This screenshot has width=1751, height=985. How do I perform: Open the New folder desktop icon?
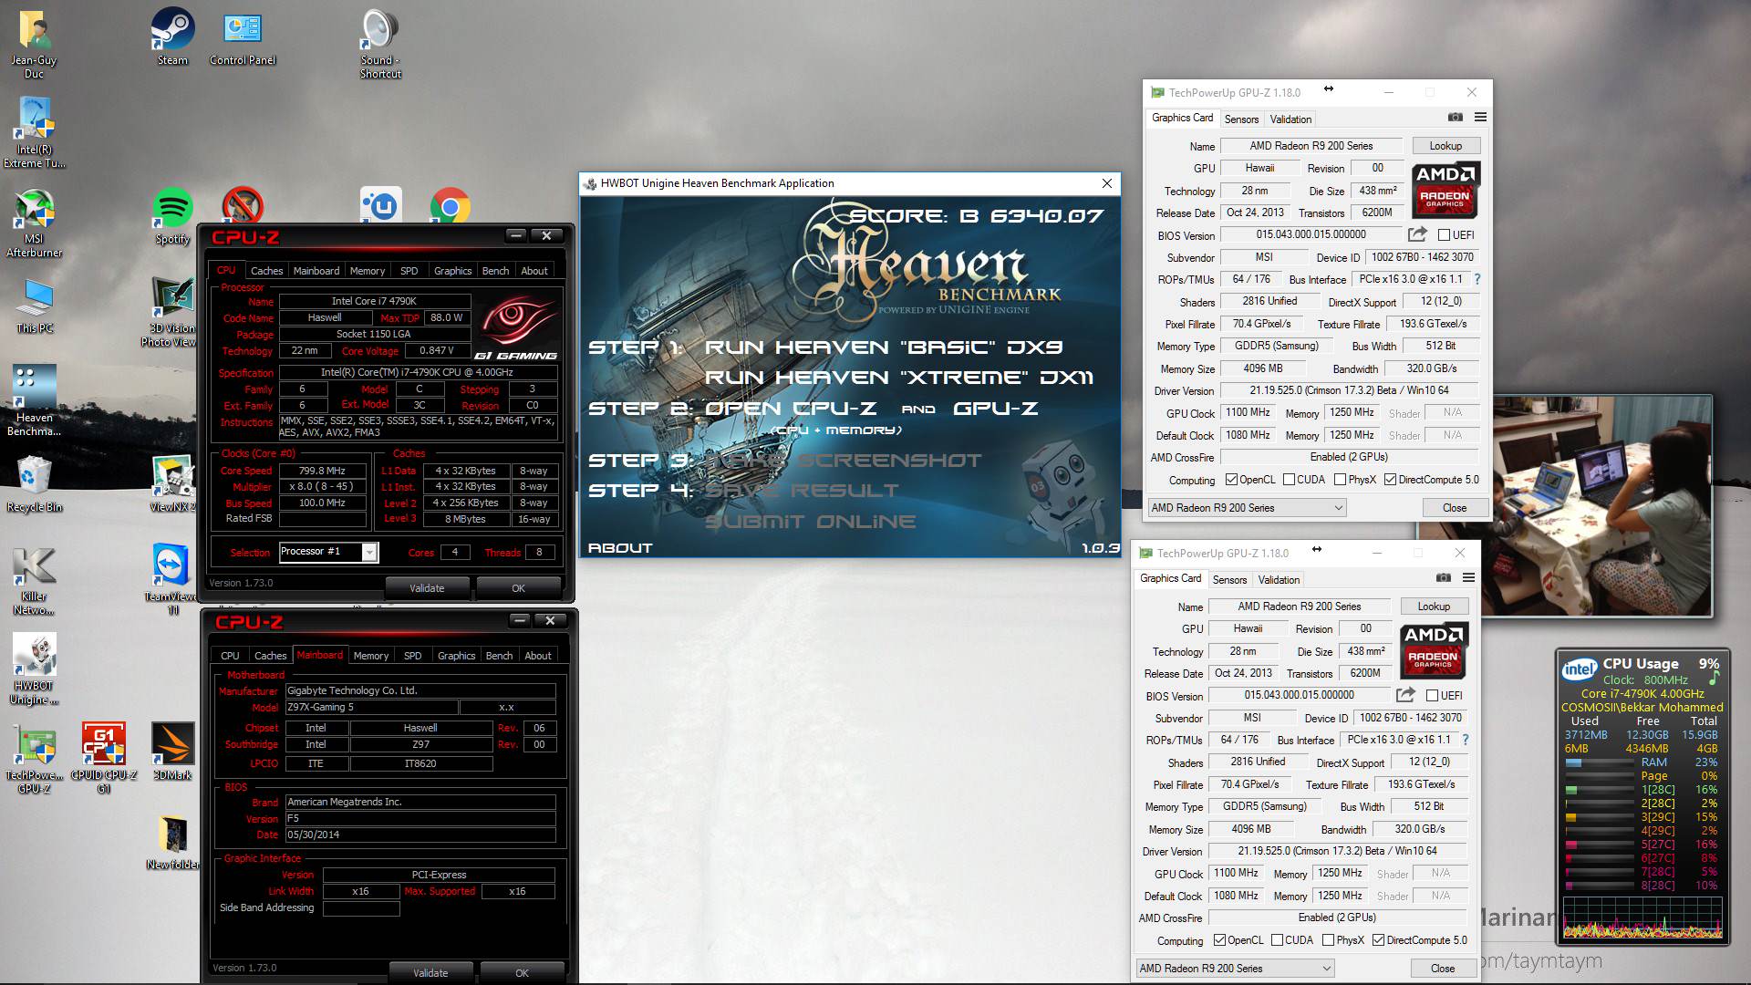tap(172, 842)
